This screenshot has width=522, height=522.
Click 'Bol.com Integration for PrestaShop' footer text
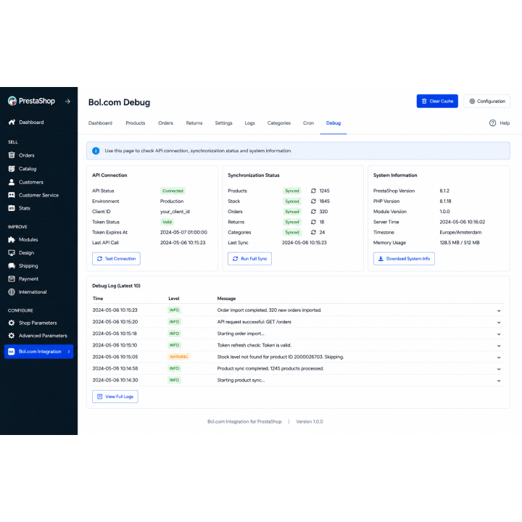(244, 421)
